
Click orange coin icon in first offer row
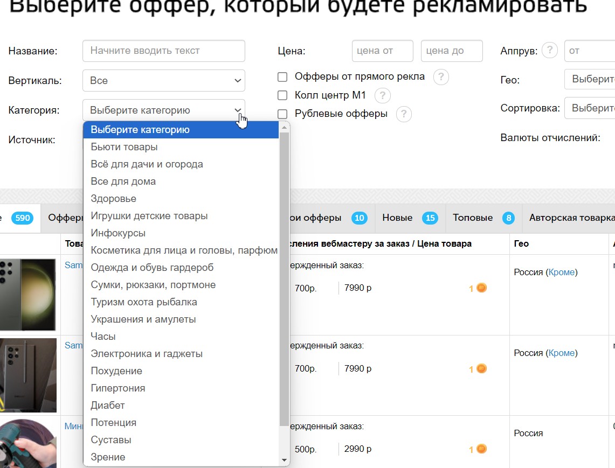coord(481,288)
